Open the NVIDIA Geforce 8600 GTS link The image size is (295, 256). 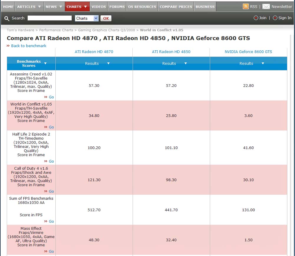248,52
